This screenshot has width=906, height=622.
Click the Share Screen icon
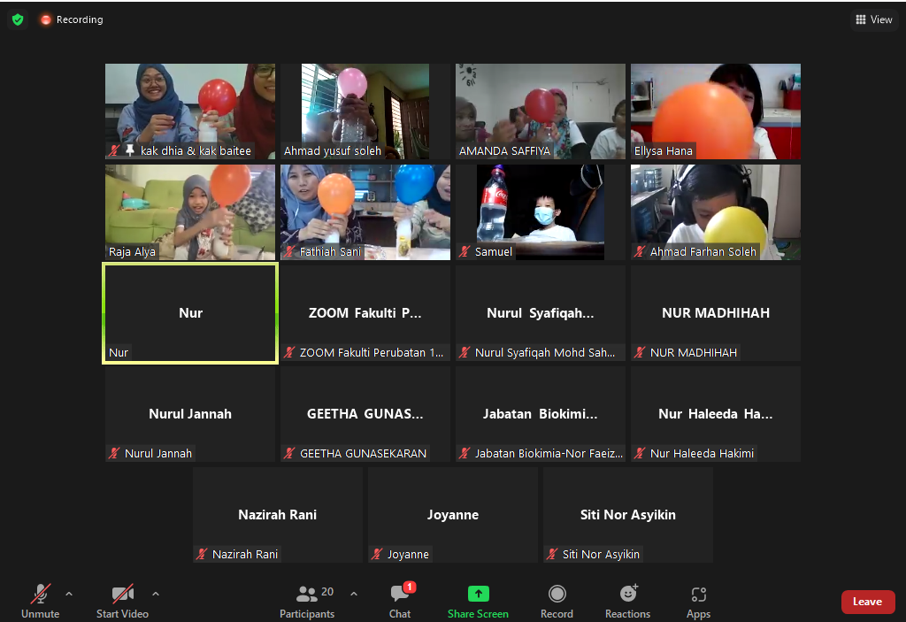click(x=478, y=594)
